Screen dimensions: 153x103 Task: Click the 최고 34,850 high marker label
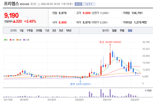coord(110,42)
